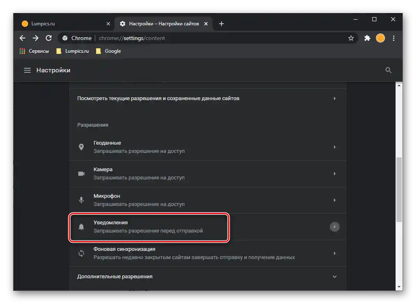The width and height of the screenshot is (416, 304).
Task: View current permissions and saved site data
Action: tap(159, 98)
